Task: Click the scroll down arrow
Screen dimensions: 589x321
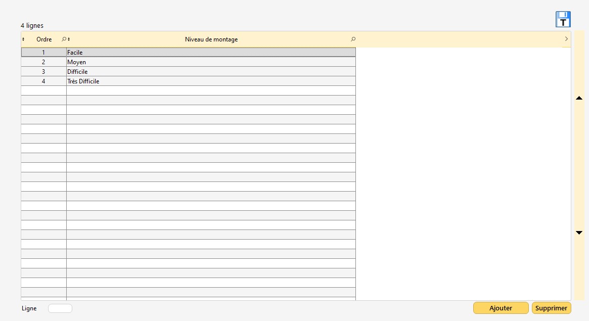Action: [x=579, y=233]
